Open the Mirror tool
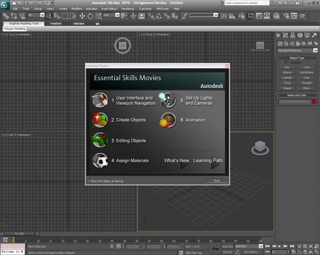Viewport: 320px width, 255px height. pos(224,16)
